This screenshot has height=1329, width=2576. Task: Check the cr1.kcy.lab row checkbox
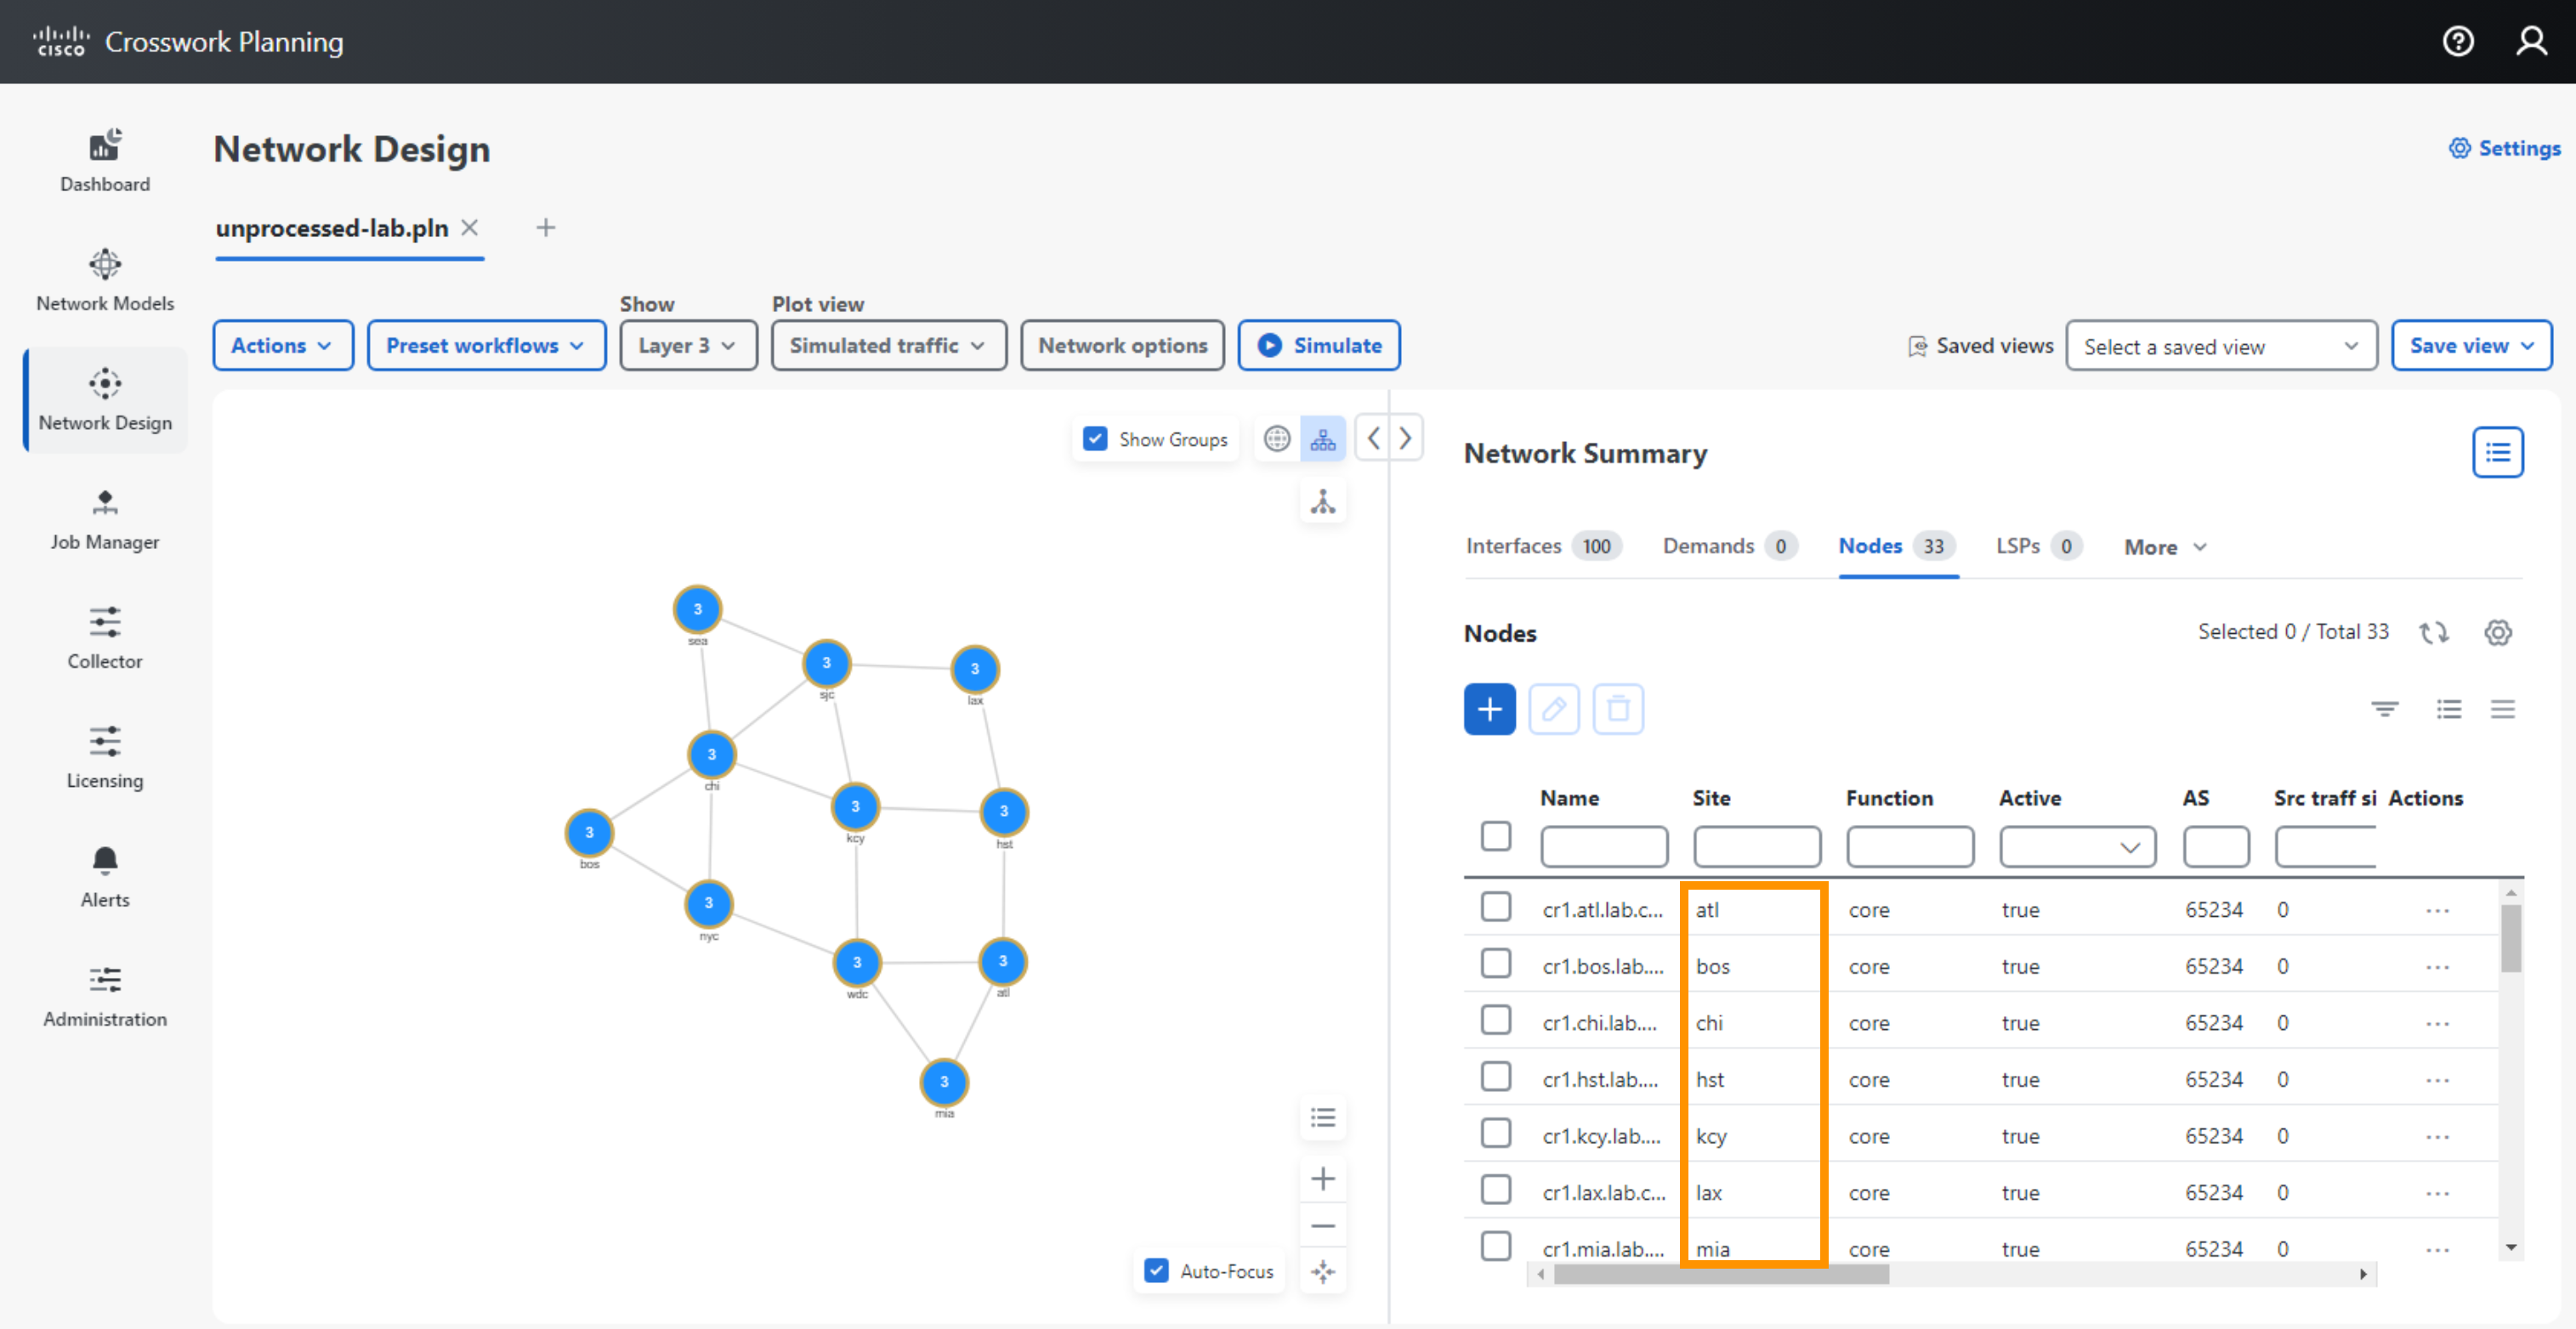(x=1495, y=1134)
